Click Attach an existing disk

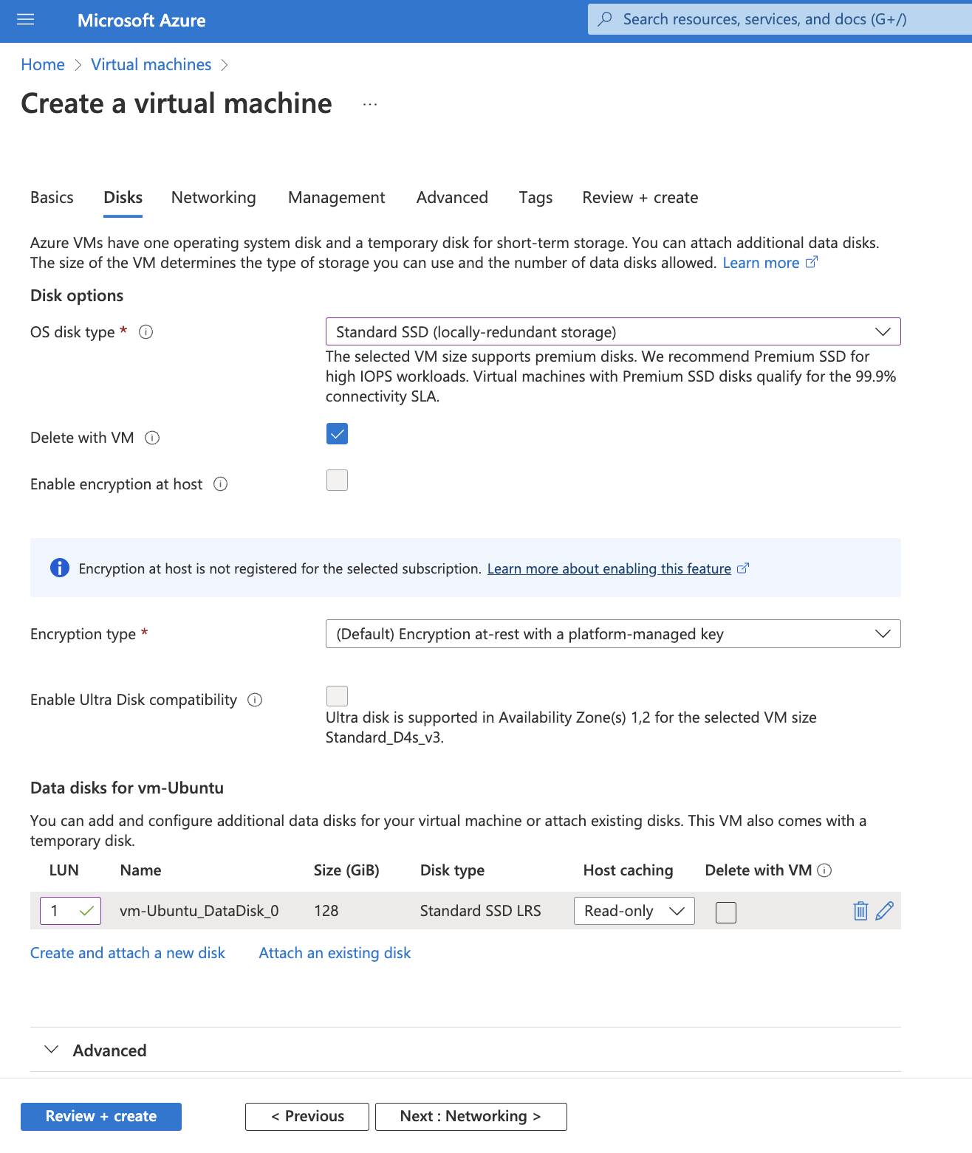tap(335, 953)
